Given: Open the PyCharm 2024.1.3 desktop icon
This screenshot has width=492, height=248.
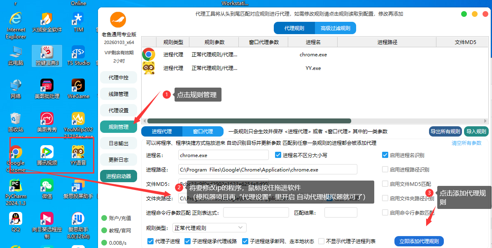Looking at the screenshot, I should pyautogui.click(x=16, y=192).
